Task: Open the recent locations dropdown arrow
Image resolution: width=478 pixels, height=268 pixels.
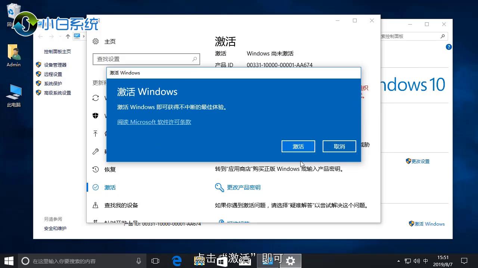Action: point(60,36)
